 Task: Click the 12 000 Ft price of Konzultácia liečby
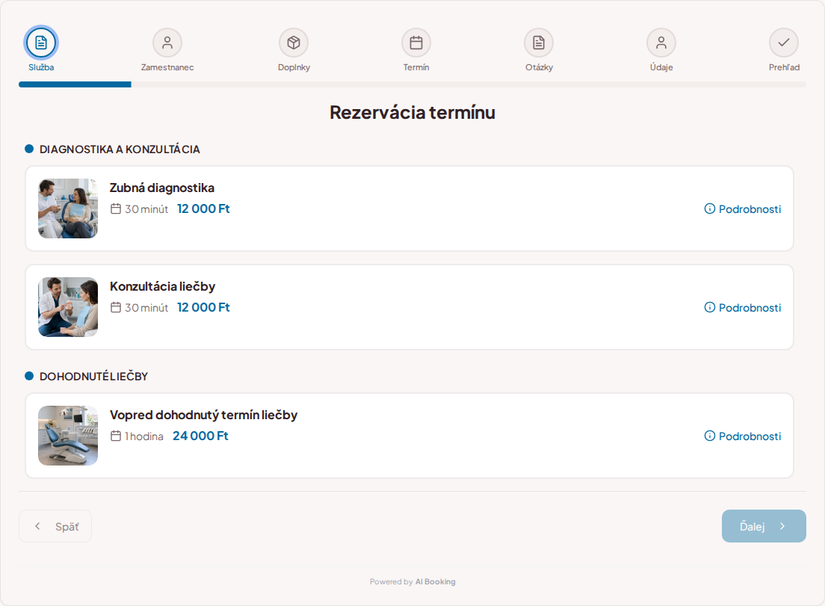[x=203, y=306]
